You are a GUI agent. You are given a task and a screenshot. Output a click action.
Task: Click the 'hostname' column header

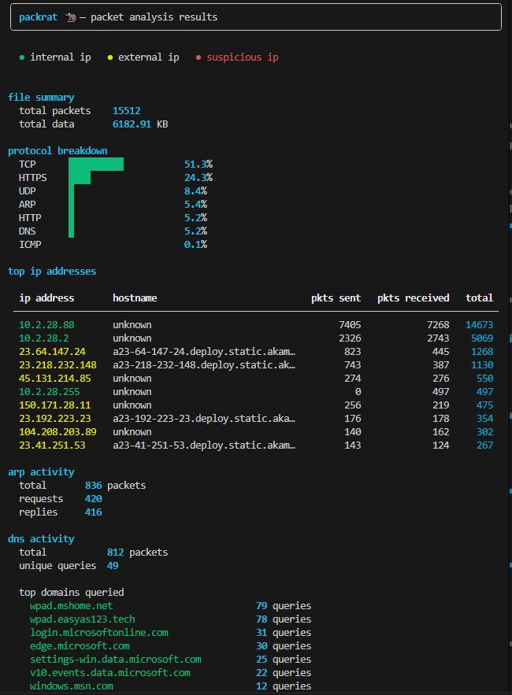[x=135, y=298]
